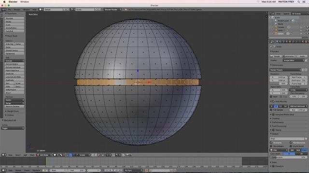Image resolution: width=309 pixels, height=173 pixels.
Task: Toggle the Placeholders checkbox
Action: tap(271, 146)
